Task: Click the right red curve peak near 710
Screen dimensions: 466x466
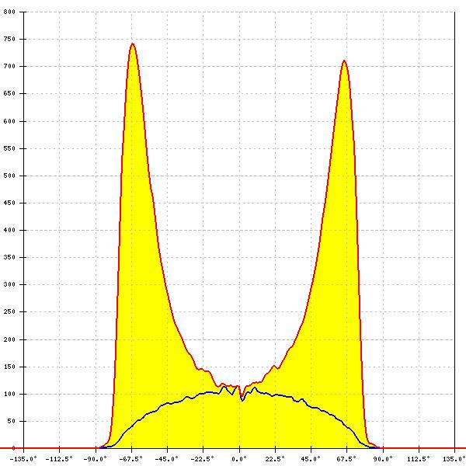Action: click(344, 61)
